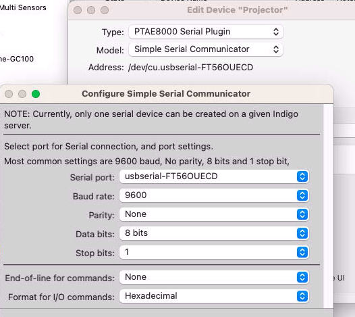The image size is (355, 317).
Task: Click the Configure dialog's vertical scrollbar track
Action: click(x=328, y=206)
